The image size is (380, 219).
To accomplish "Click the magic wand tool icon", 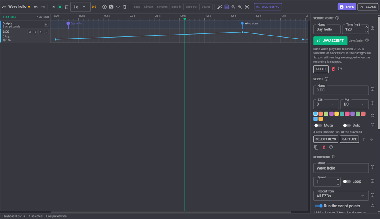I will coord(220,7).
